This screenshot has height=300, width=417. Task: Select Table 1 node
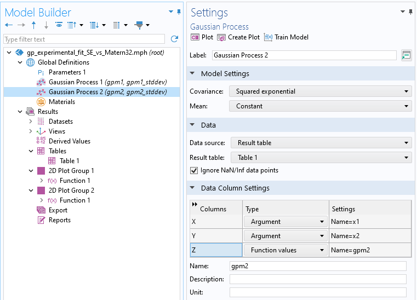coord(69,161)
